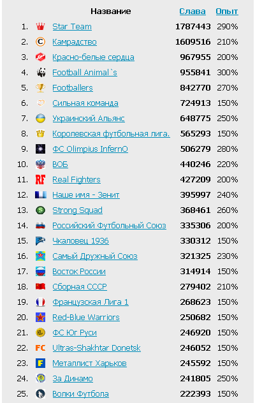Open the ФС Olimpius InfernO link
255x403 pixels.
pyautogui.click(x=91, y=149)
